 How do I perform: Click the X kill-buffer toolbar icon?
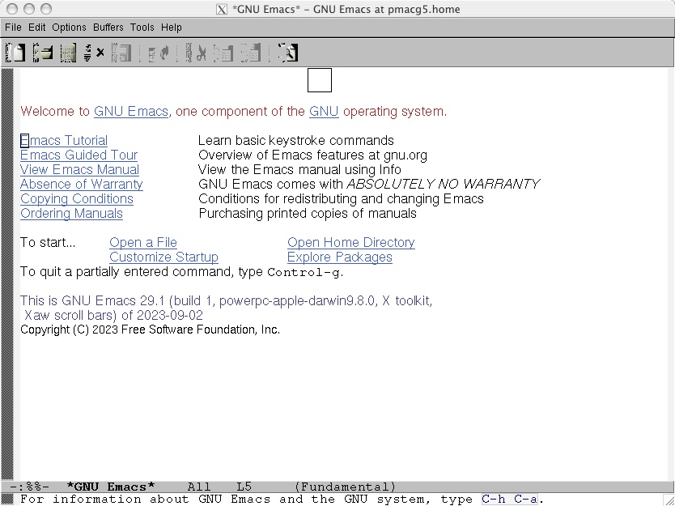100,53
